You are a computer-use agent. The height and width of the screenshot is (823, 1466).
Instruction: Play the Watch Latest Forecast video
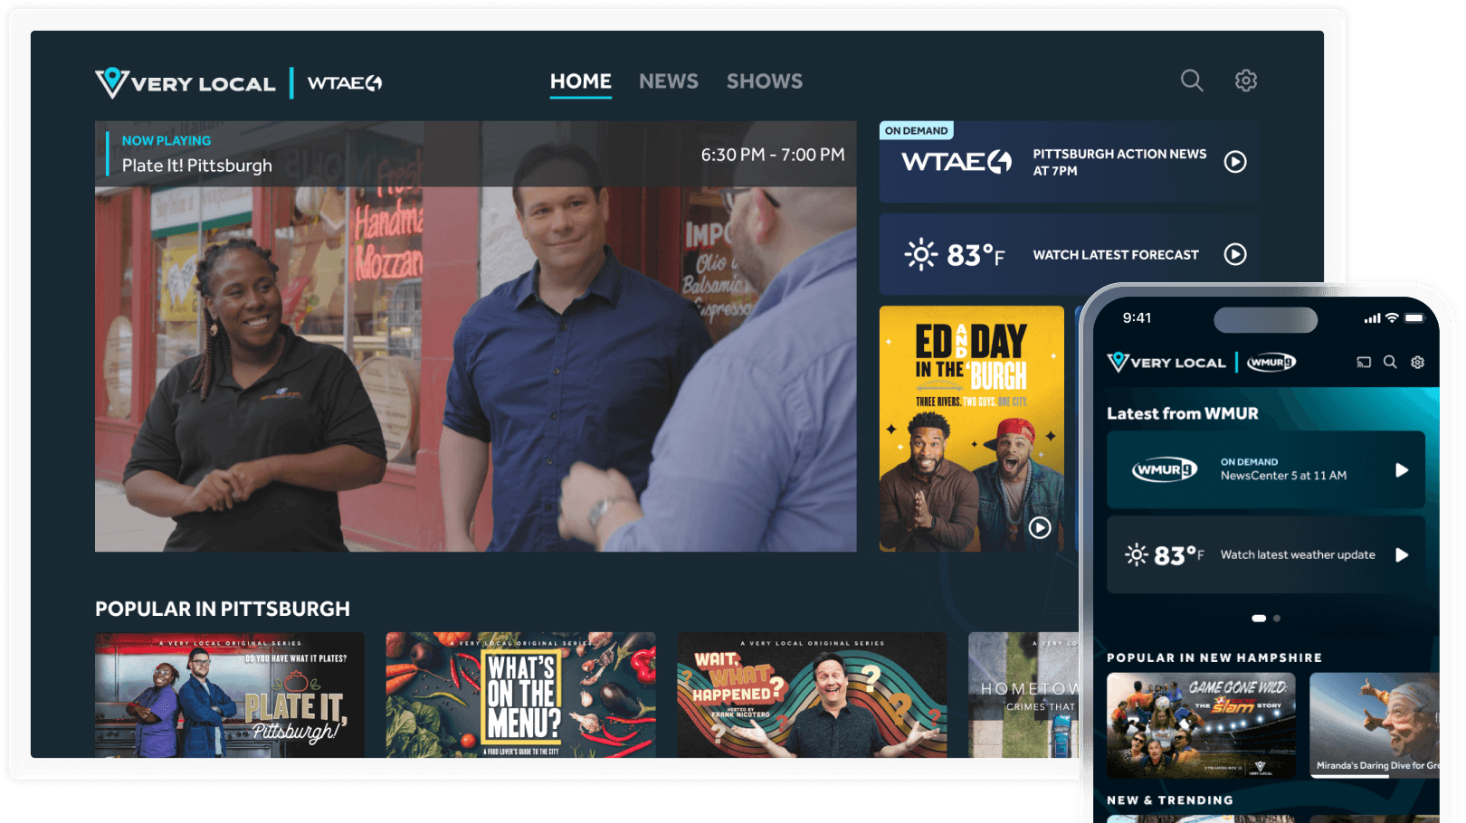pos(1235,254)
